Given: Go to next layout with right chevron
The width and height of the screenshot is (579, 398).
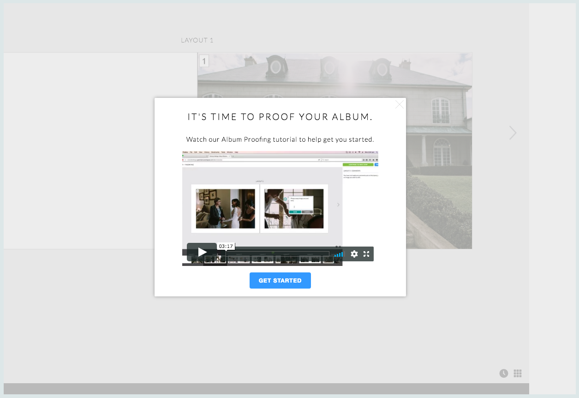Looking at the screenshot, I should (513, 133).
